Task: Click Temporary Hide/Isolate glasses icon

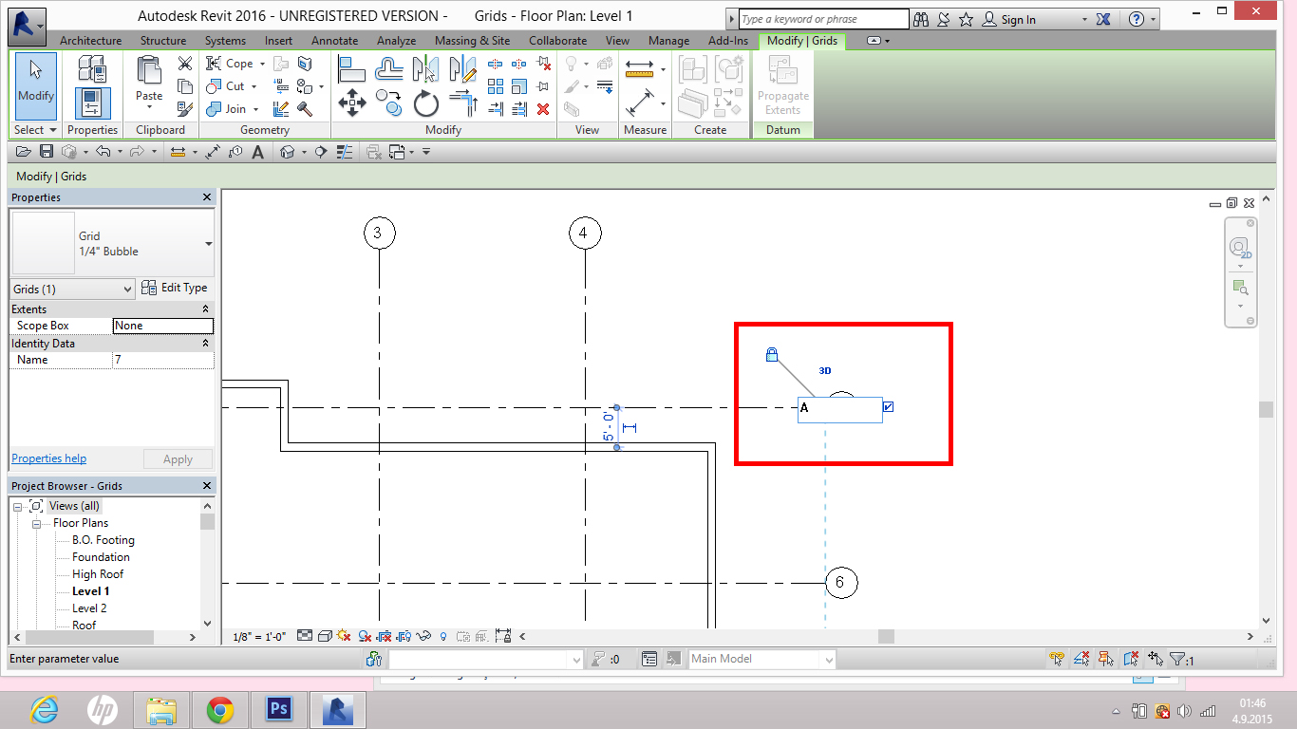Action: tap(424, 636)
